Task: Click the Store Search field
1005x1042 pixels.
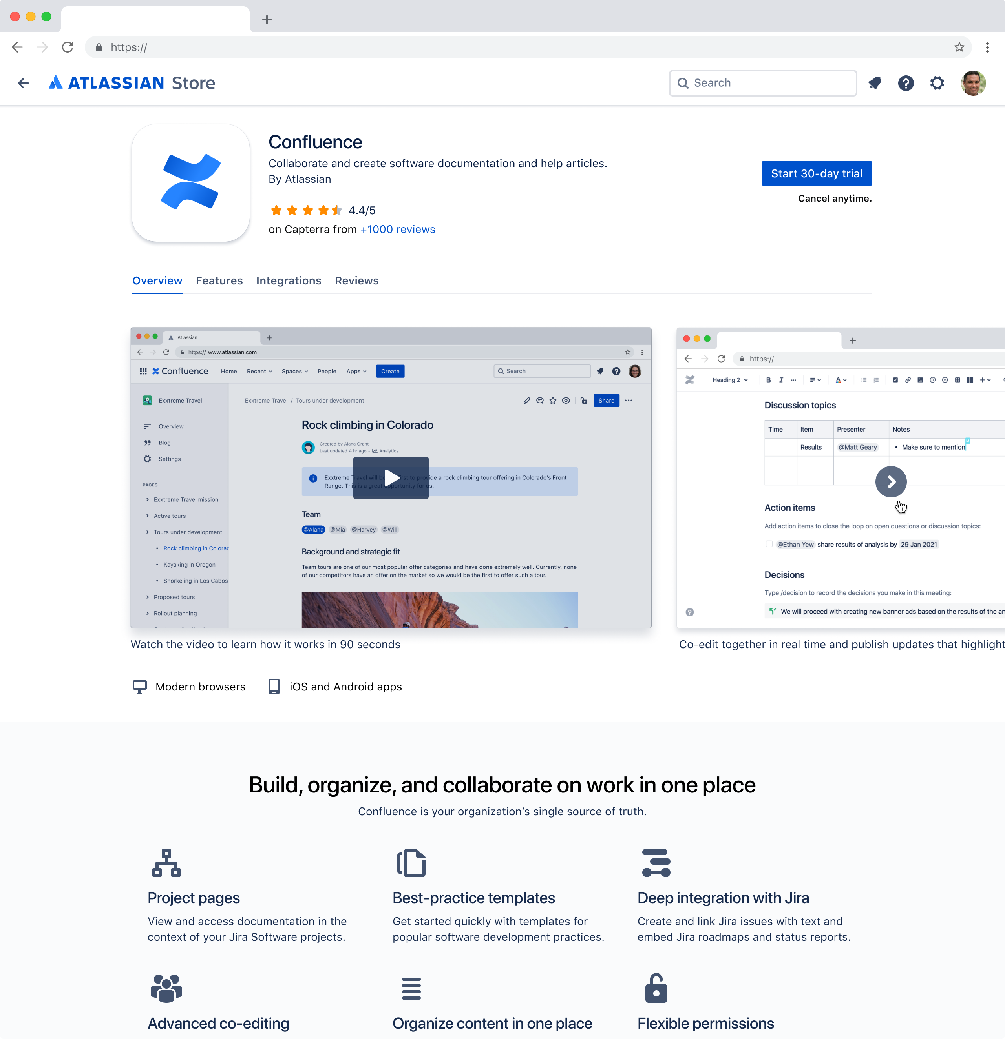Action: tap(762, 83)
